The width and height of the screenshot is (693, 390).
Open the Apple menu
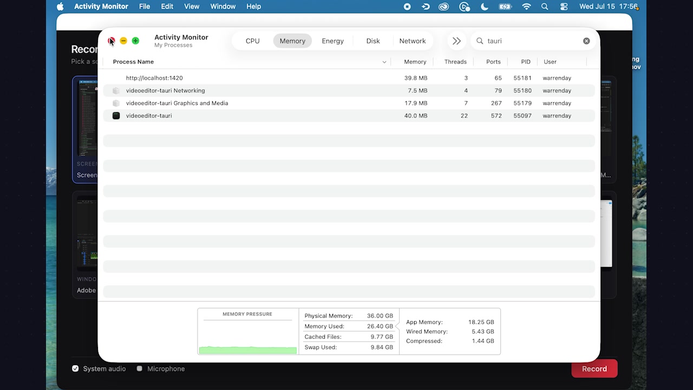tap(60, 6)
